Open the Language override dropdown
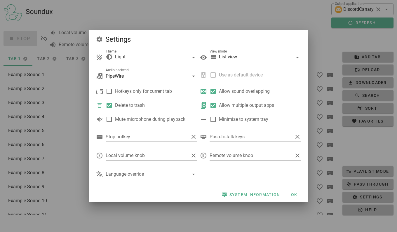The width and height of the screenshot is (397, 232). point(151,174)
